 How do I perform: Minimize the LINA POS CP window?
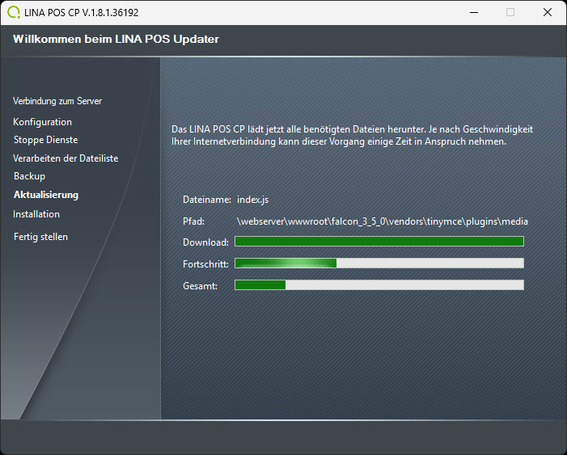tap(474, 12)
